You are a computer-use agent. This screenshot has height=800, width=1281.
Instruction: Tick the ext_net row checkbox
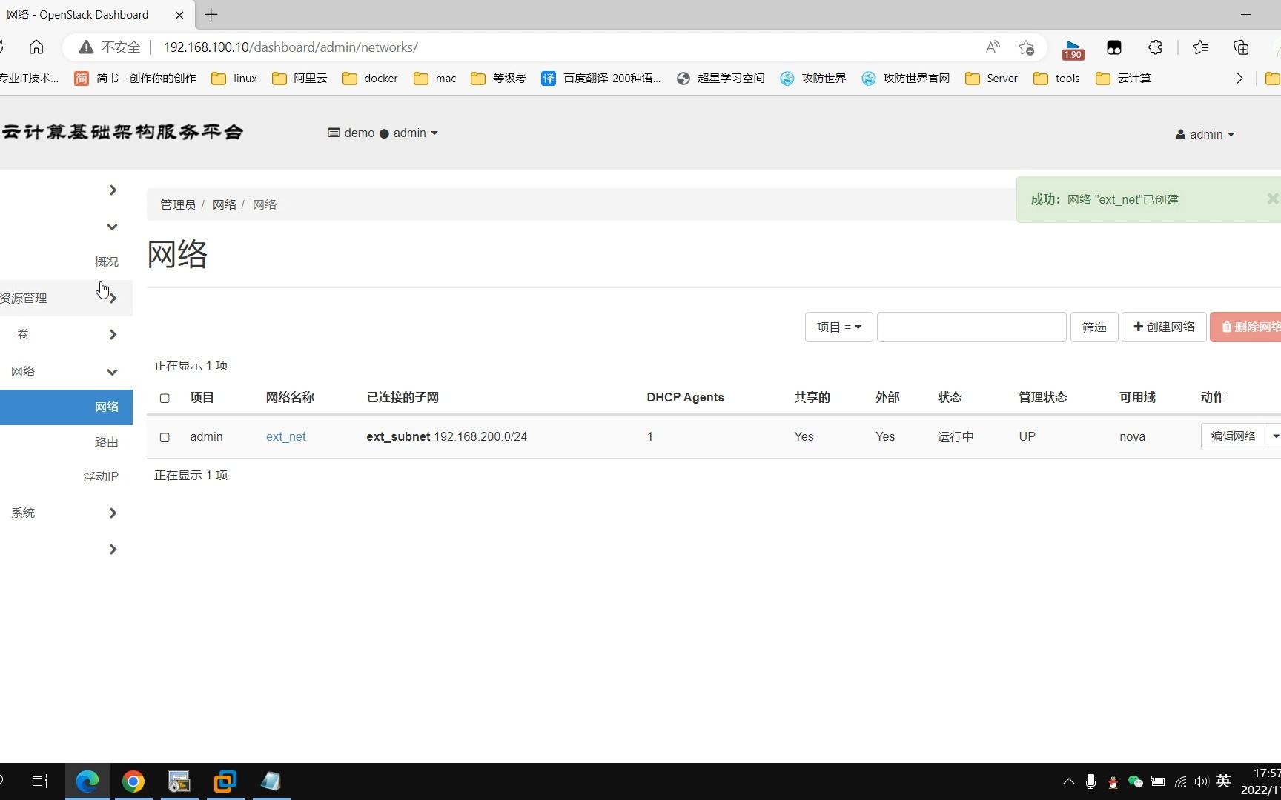click(x=165, y=437)
